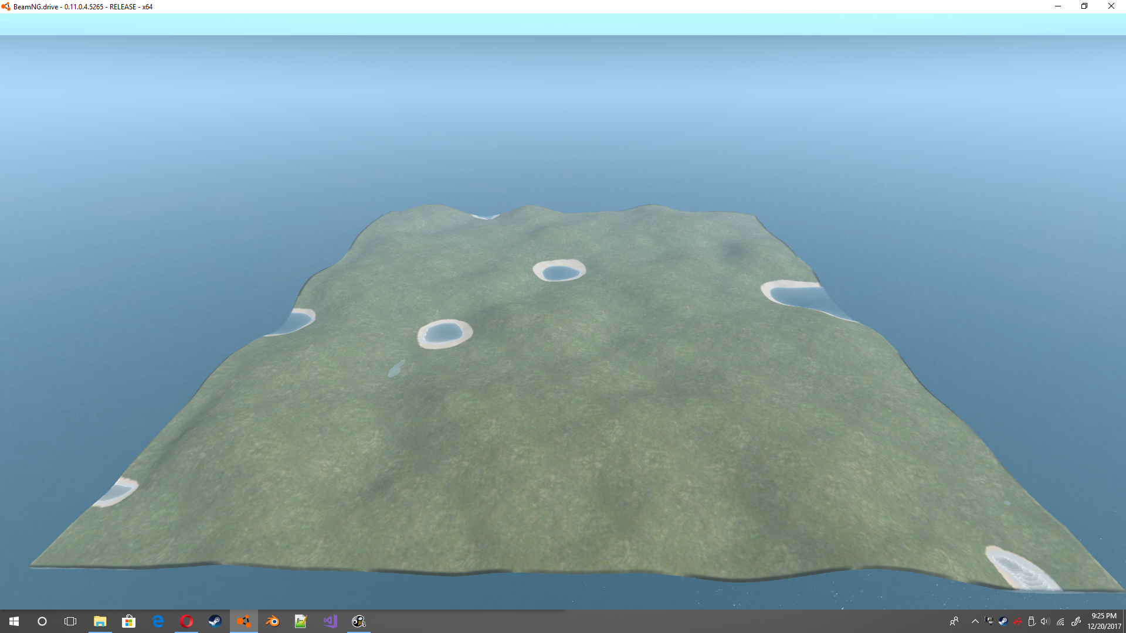Image resolution: width=1126 pixels, height=633 pixels.
Task: Click Show Desktop sliver at taskbar end
Action: (x=1124, y=621)
